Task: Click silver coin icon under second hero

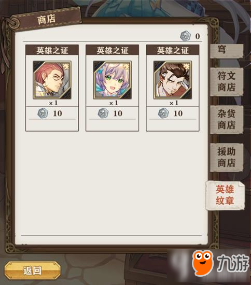Action: pyautogui.click(x=103, y=113)
